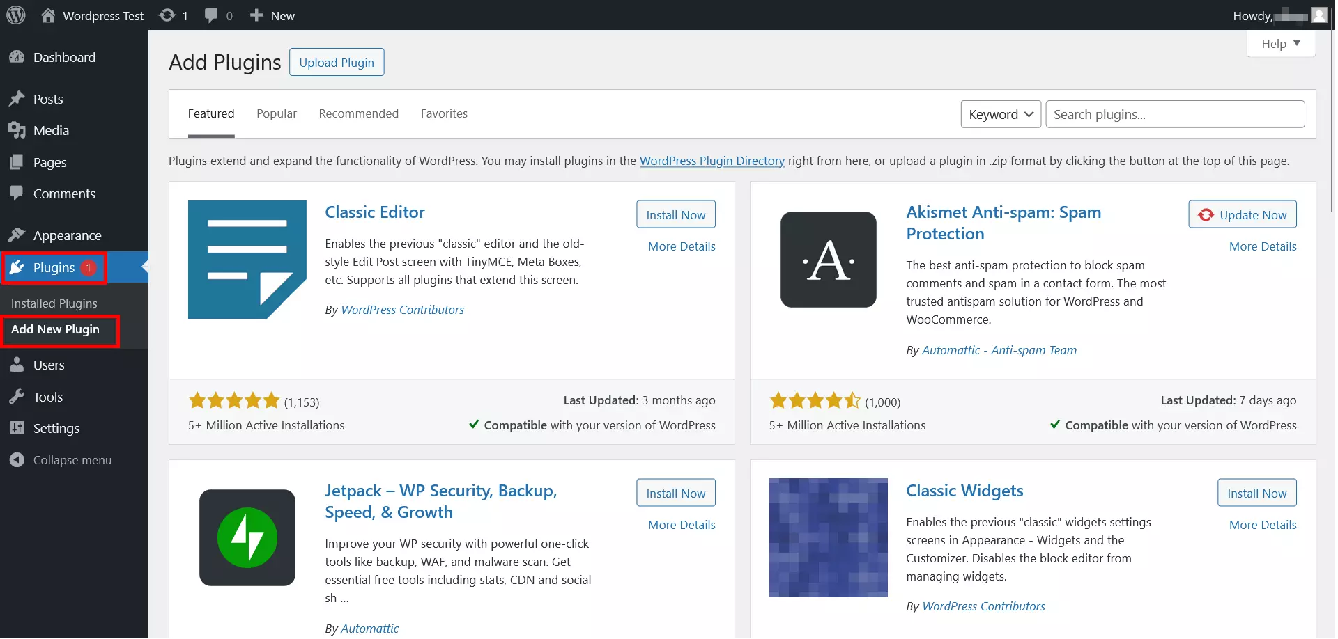Switch to the Favorites tab
The image size is (1338, 639).
click(x=444, y=113)
